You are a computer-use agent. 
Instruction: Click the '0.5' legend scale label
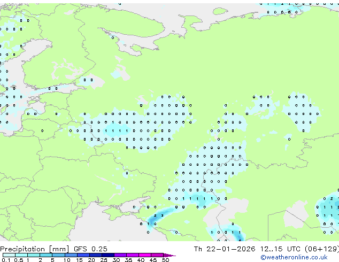tap(18, 260)
